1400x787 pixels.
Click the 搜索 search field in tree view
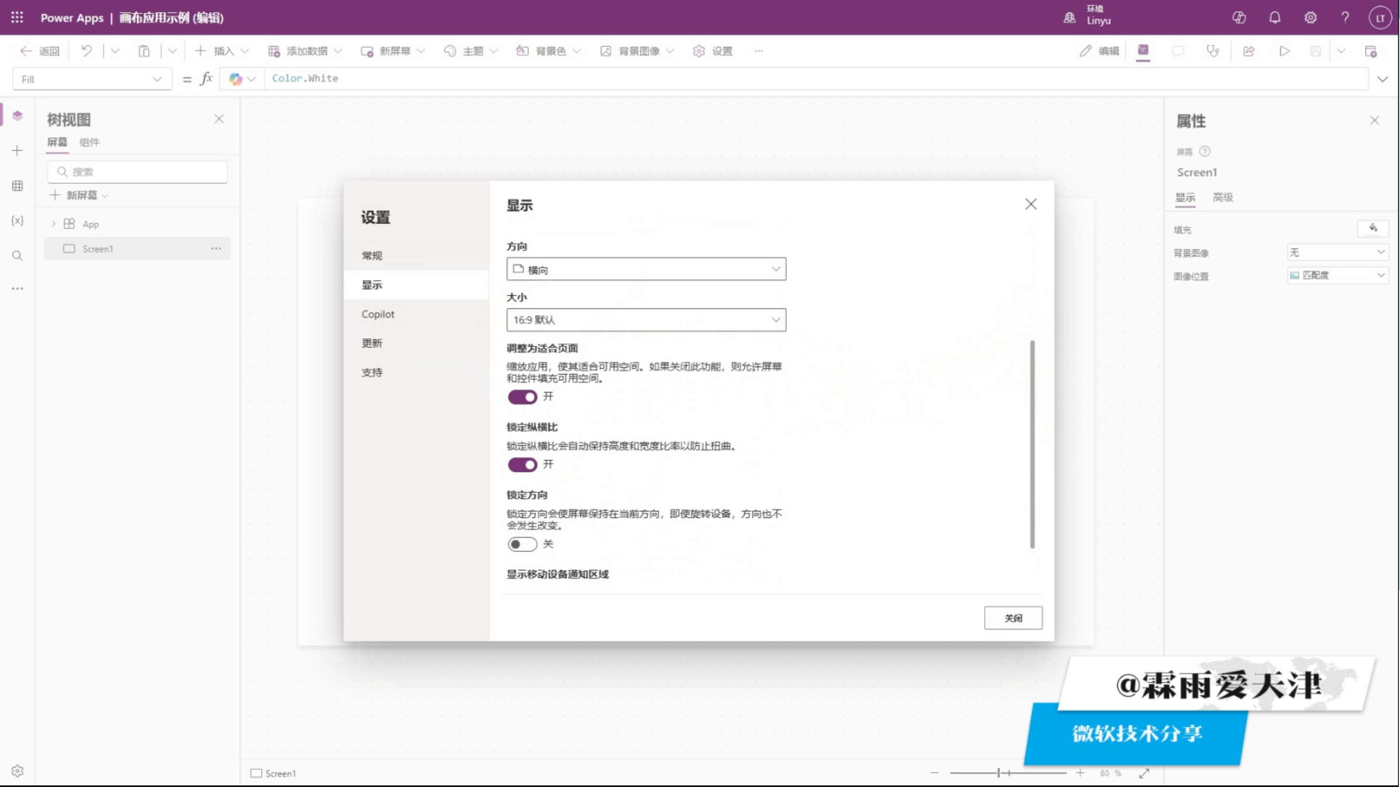pyautogui.click(x=138, y=172)
